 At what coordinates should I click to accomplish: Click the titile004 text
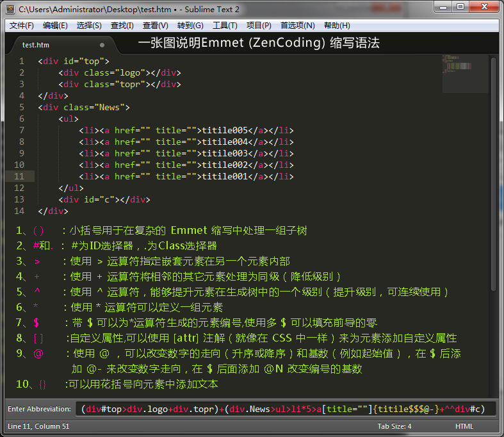(x=225, y=142)
